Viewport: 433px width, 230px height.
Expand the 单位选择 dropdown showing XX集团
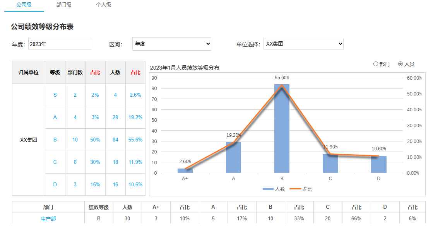(x=303, y=44)
